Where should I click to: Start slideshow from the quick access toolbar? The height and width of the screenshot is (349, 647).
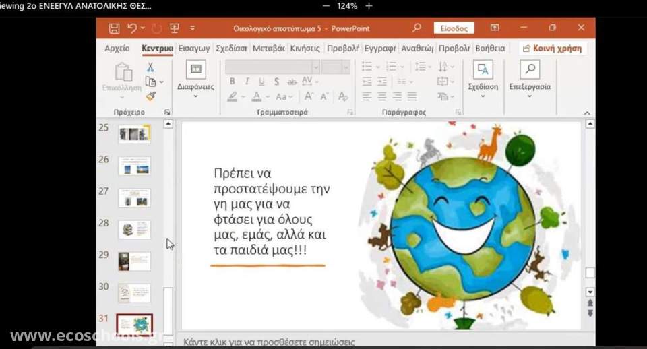pyautogui.click(x=175, y=28)
